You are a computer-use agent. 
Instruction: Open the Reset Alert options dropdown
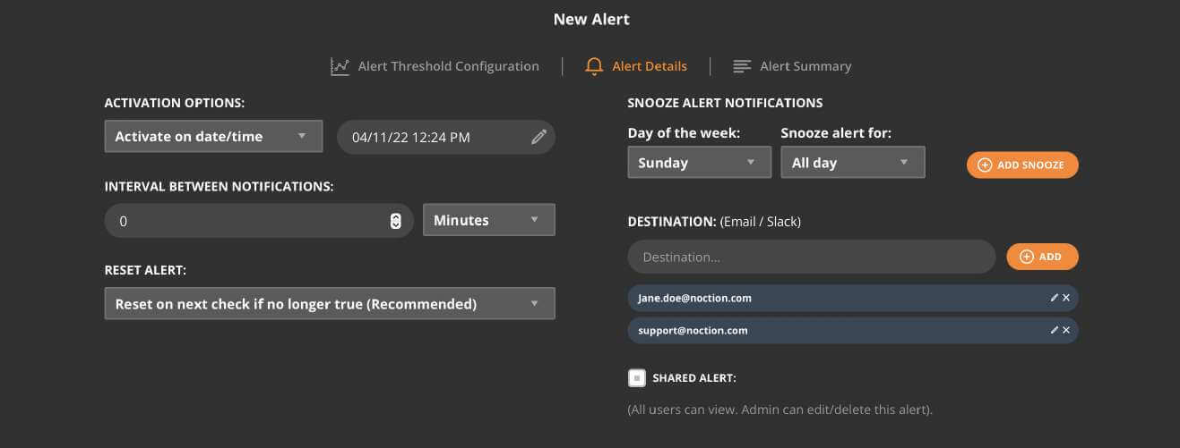coord(330,303)
